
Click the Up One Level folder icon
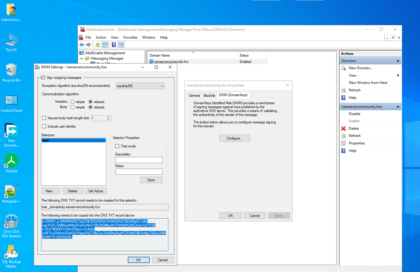click(98, 45)
